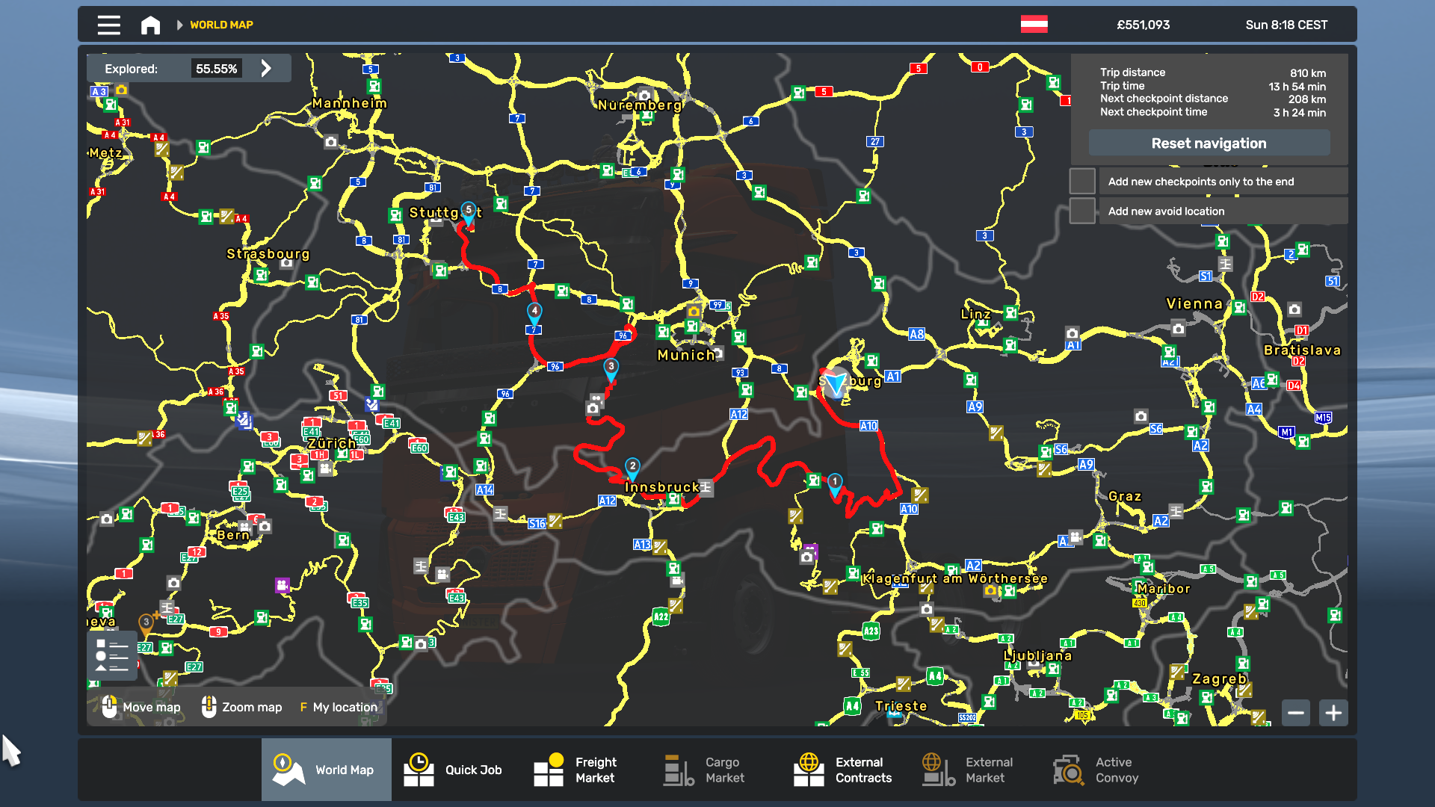Viewport: 1435px width, 807px height.
Task: Open External Contracts
Action: [x=843, y=770]
